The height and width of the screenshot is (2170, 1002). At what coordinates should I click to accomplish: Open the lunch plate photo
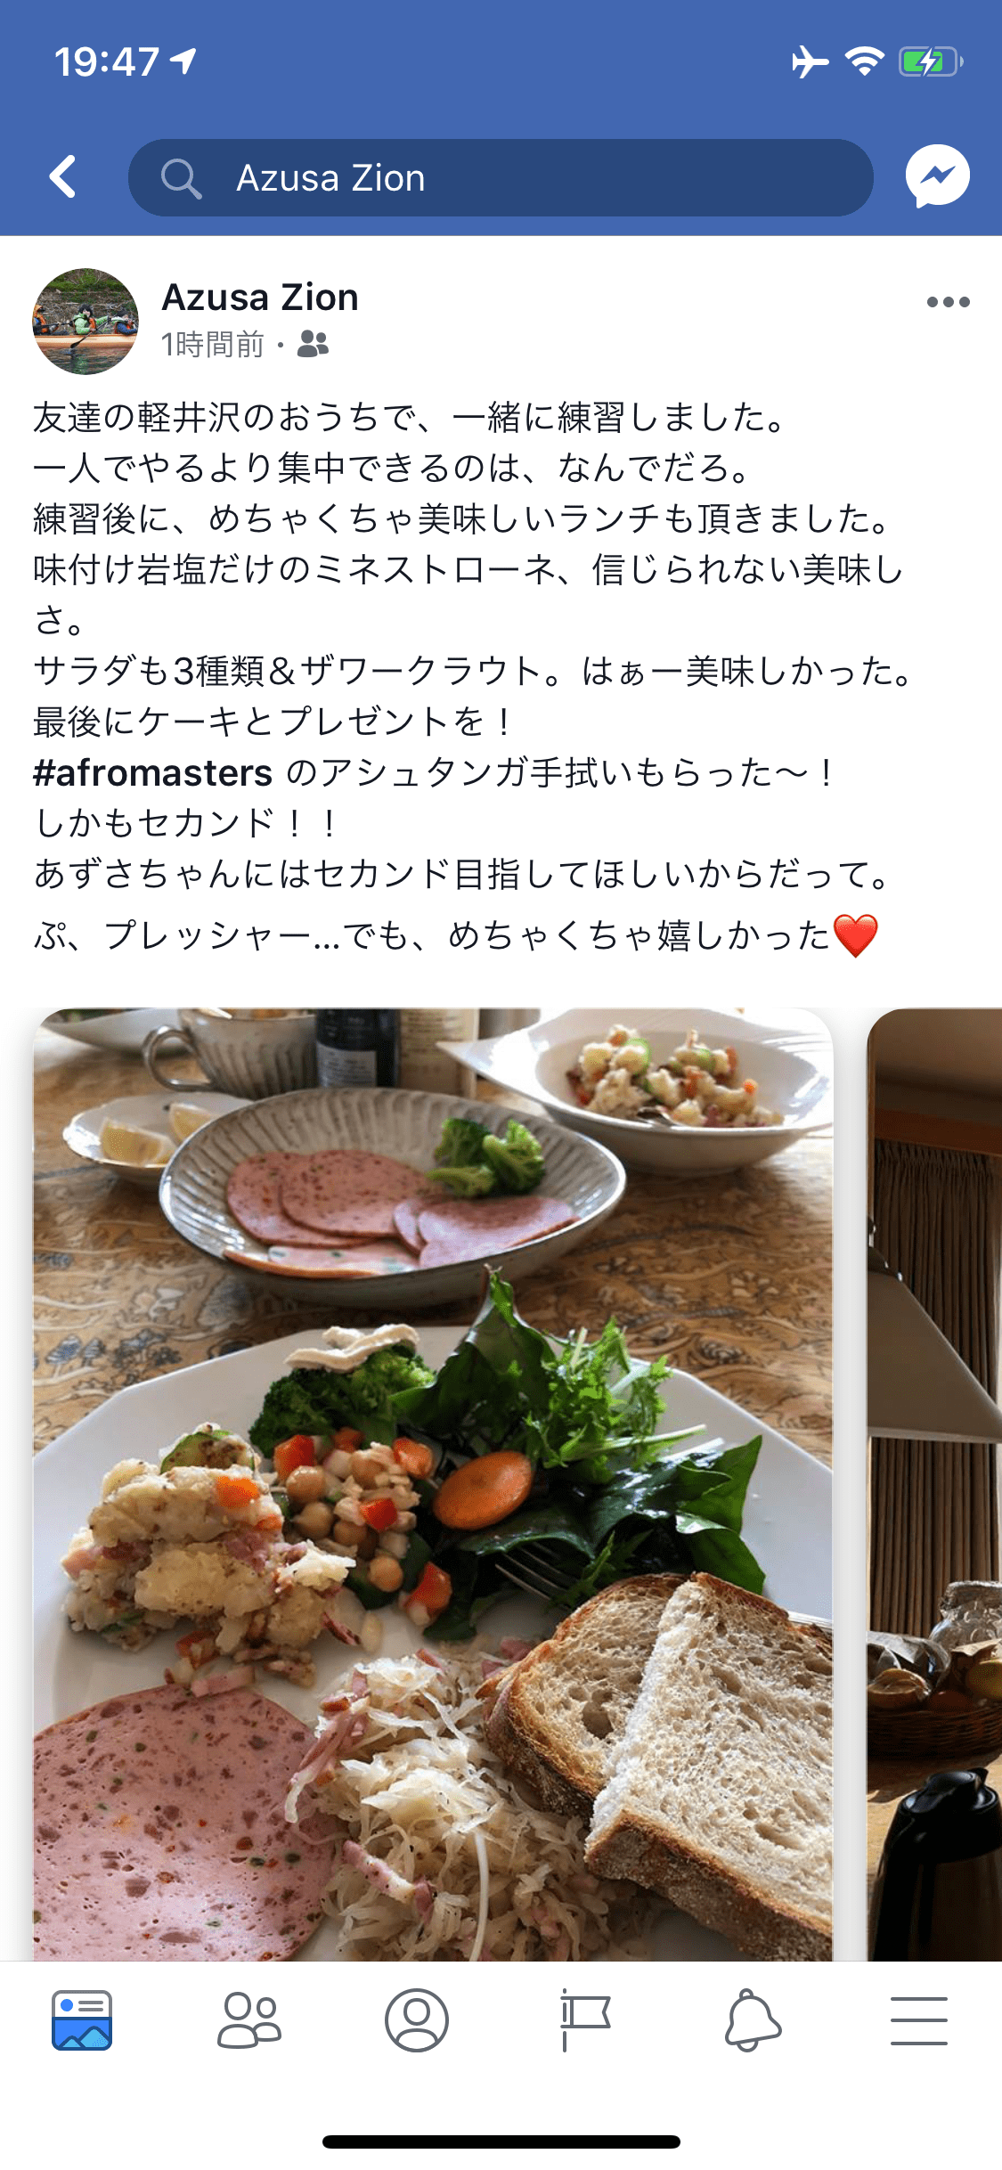point(433,1484)
